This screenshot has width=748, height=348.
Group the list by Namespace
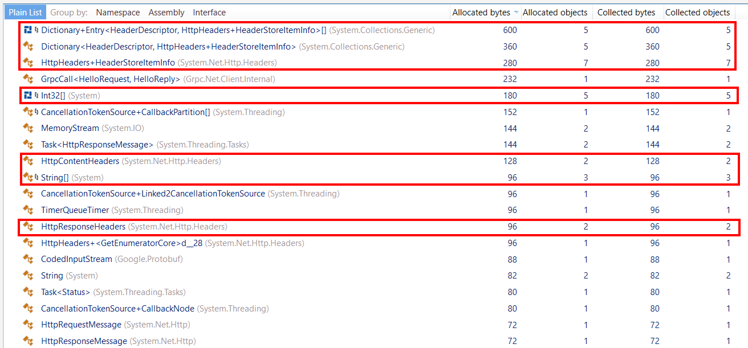pyautogui.click(x=117, y=12)
